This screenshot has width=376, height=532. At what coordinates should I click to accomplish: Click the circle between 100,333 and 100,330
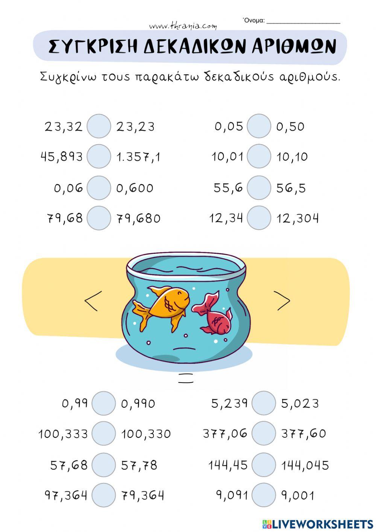point(104,433)
